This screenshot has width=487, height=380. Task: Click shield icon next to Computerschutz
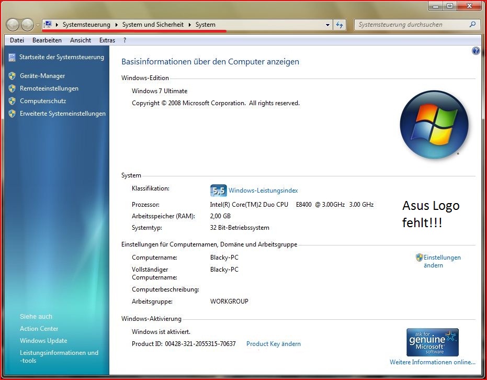click(x=12, y=101)
